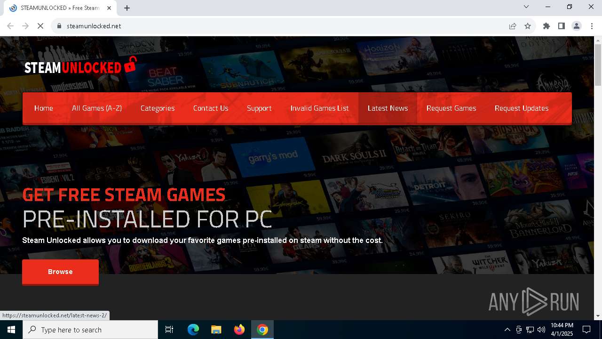
Task: Open volume control tray icon
Action: [541, 330]
